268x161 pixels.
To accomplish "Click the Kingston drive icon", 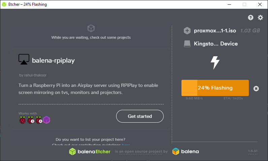I will [x=187, y=44].
